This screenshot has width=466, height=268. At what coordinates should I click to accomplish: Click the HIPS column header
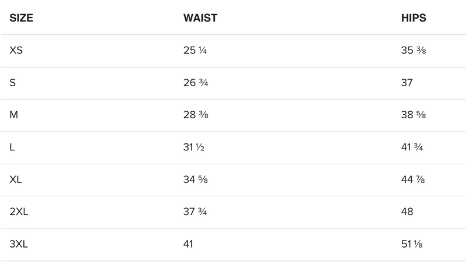(414, 18)
